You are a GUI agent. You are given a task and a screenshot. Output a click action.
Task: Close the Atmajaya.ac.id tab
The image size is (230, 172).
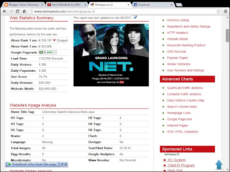pyautogui.click(x=128, y=5)
